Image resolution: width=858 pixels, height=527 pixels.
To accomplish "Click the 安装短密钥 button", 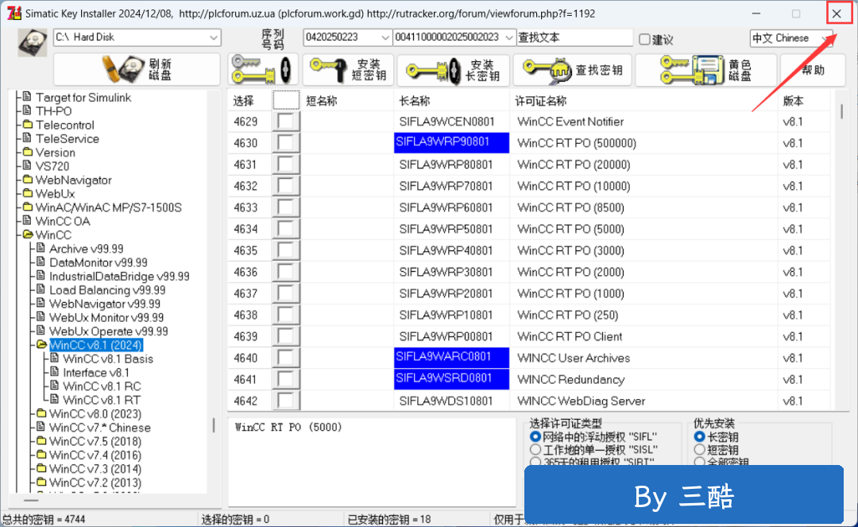I will (x=348, y=69).
